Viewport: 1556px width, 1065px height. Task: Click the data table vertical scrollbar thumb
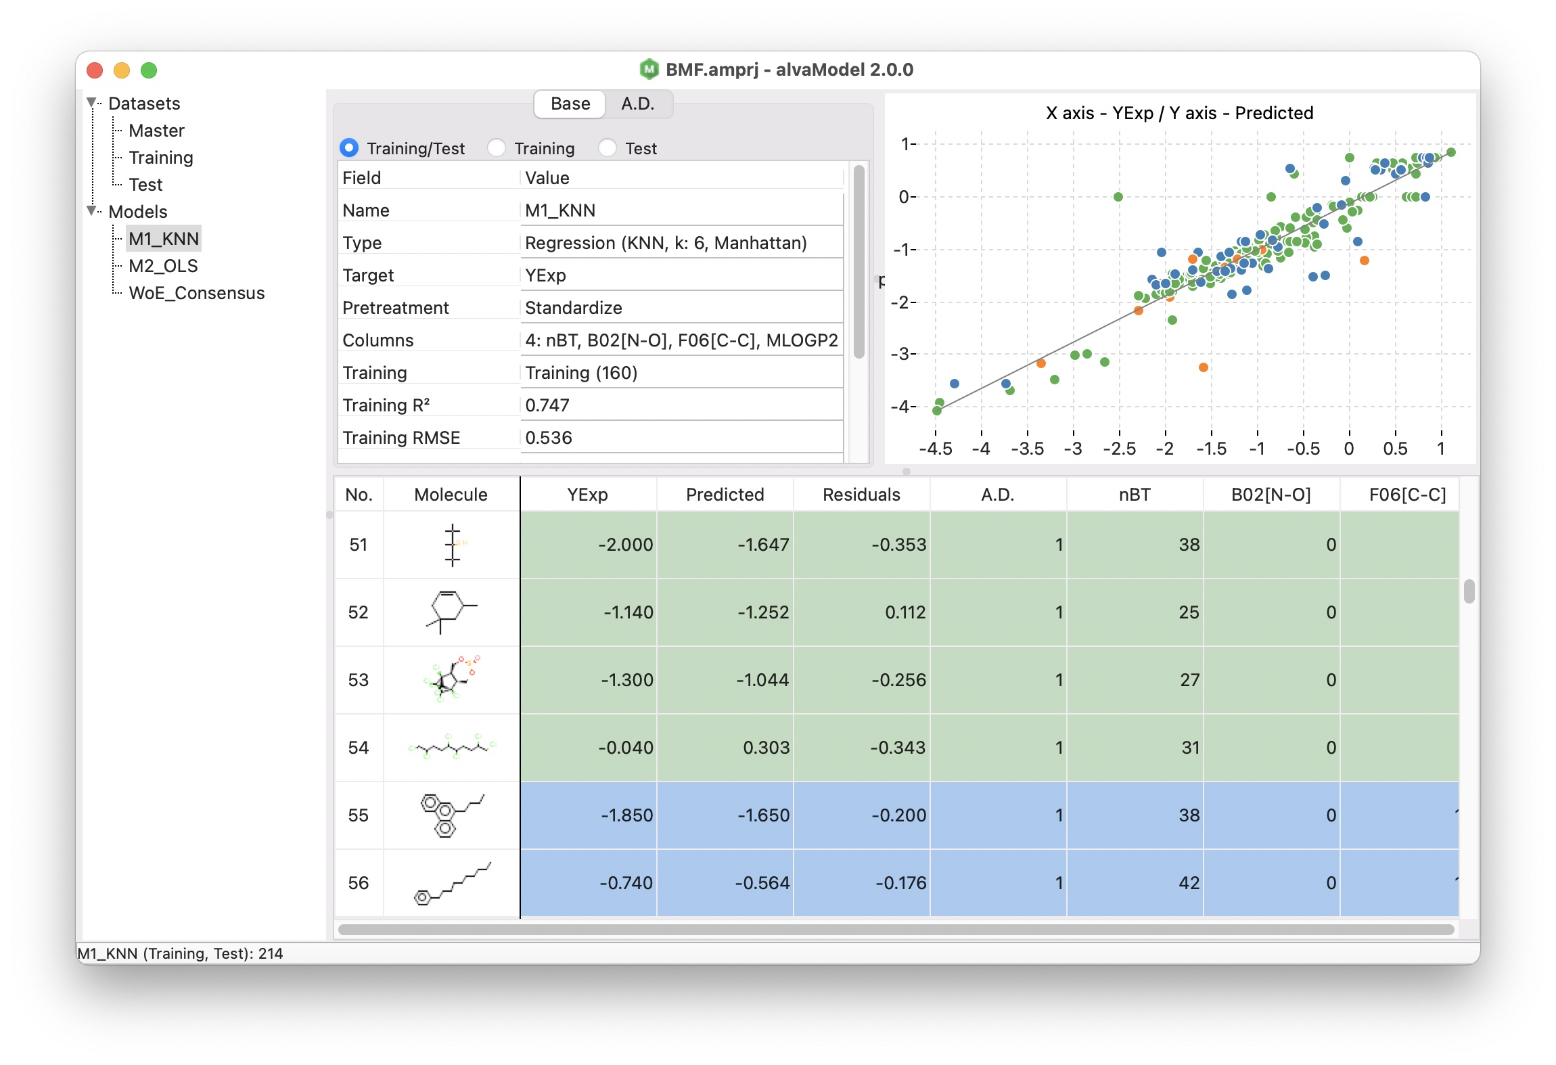(x=1469, y=591)
